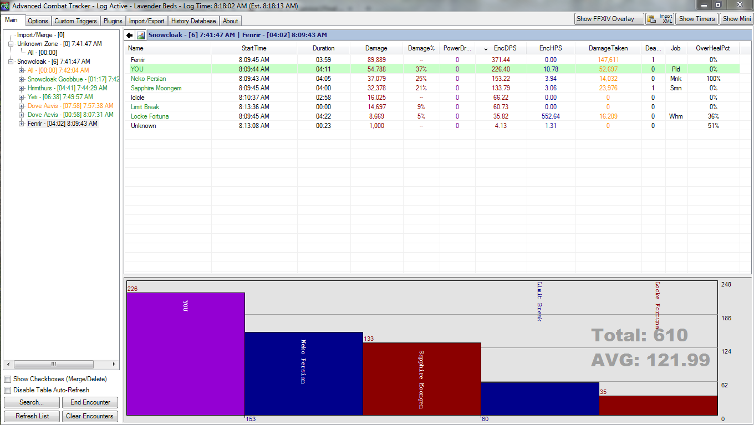
Task: Sort by the EncDPS column header
Action: 501,48
